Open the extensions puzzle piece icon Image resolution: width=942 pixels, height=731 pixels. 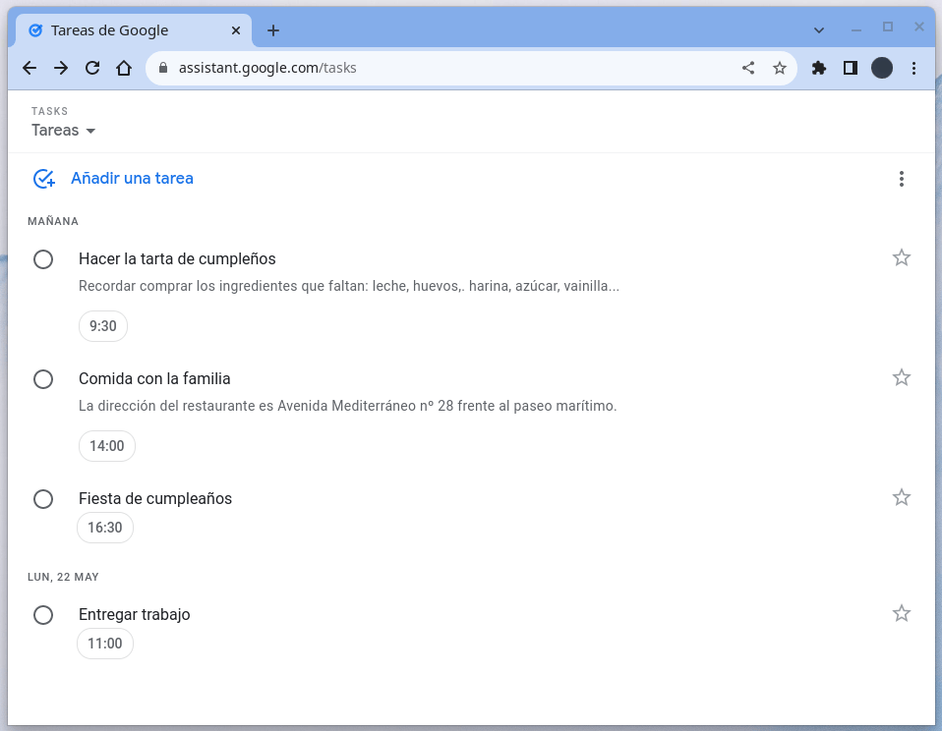click(x=819, y=68)
